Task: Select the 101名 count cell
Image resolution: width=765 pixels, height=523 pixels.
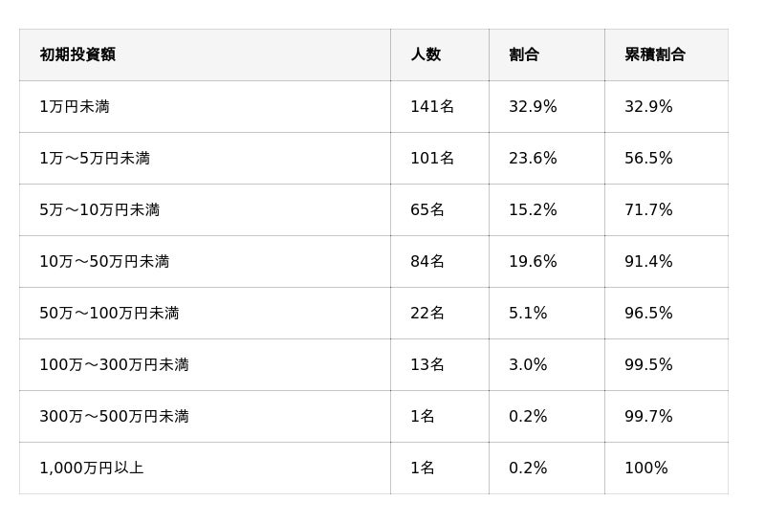Action: coord(432,158)
